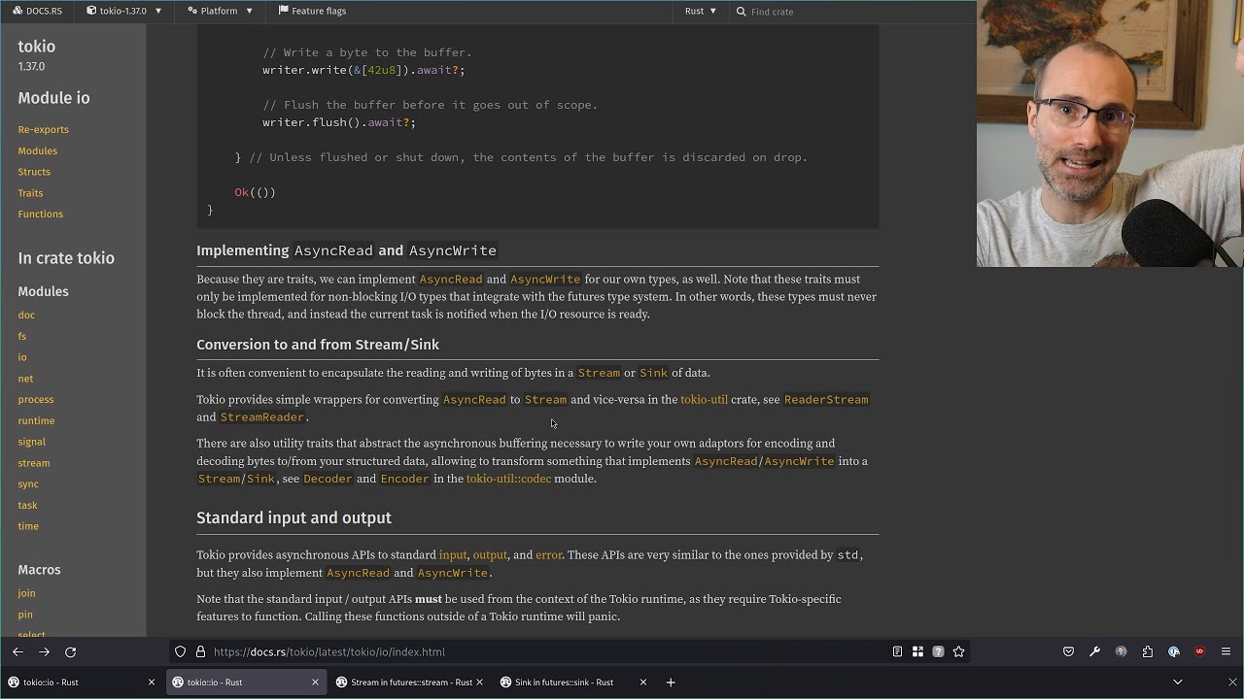Image resolution: width=1244 pixels, height=699 pixels.
Task: Open the time module in sidebar
Action: click(x=28, y=526)
